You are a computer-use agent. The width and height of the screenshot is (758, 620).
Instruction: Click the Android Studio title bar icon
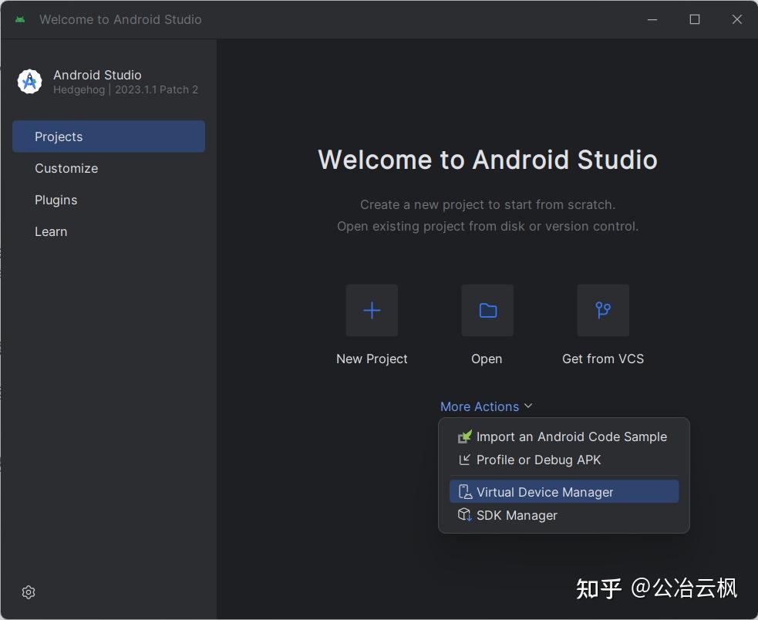19,19
